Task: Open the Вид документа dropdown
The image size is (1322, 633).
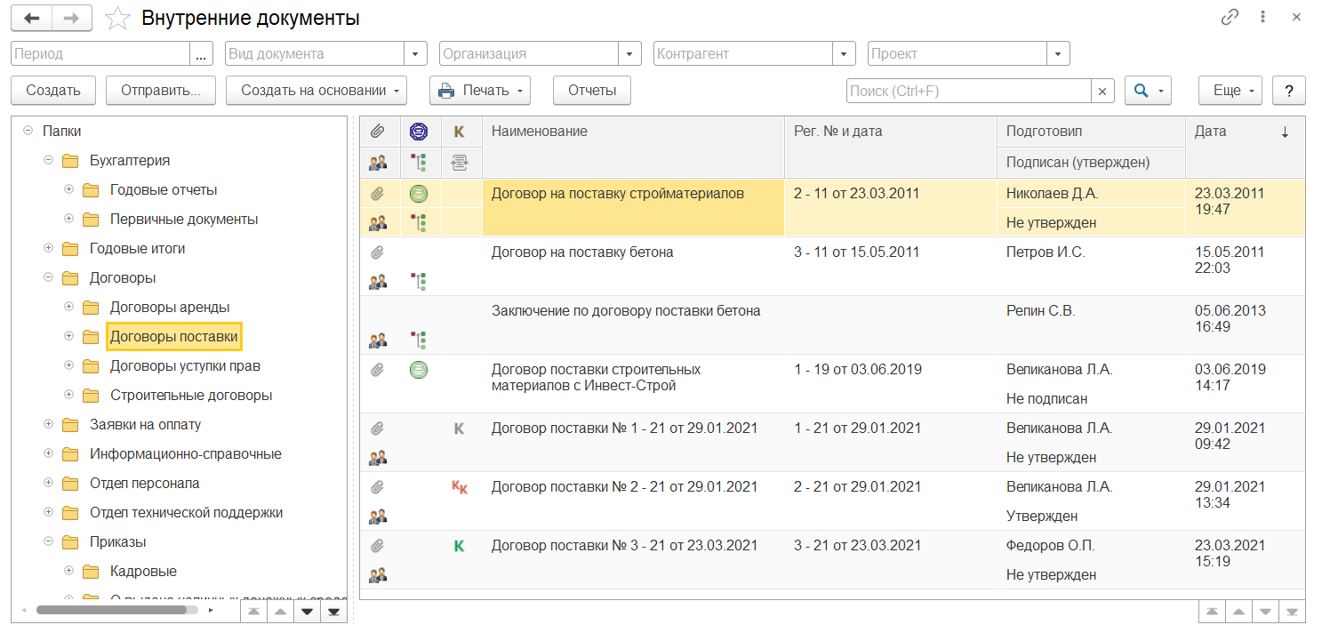Action: click(x=415, y=54)
